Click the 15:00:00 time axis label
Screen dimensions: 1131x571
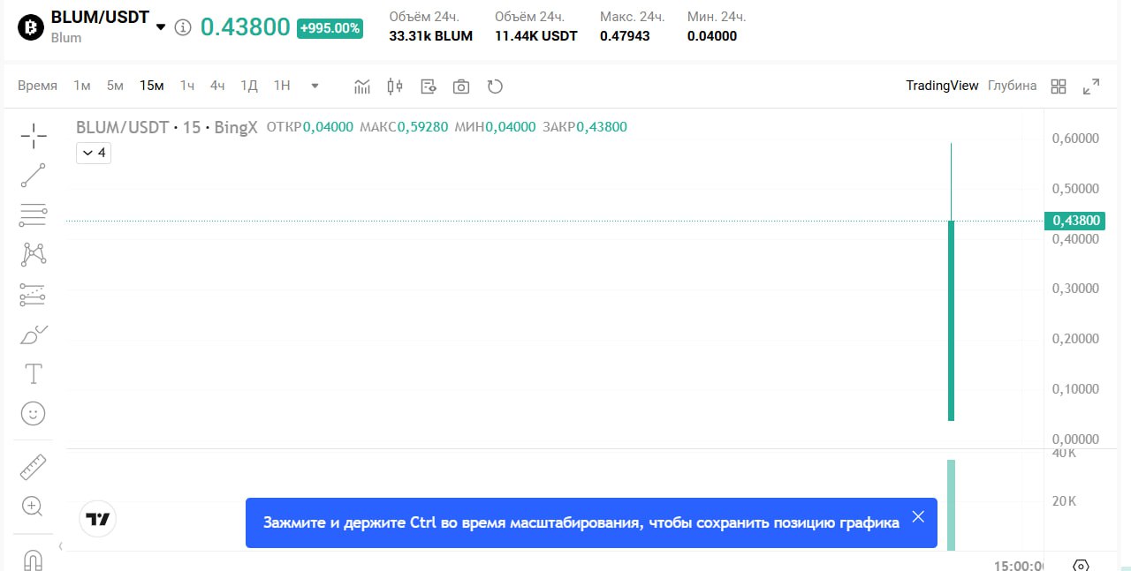tap(1020, 565)
